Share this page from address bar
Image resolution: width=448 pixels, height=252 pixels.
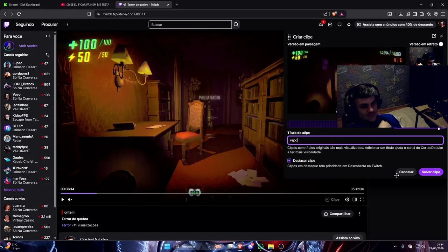pos(325,14)
